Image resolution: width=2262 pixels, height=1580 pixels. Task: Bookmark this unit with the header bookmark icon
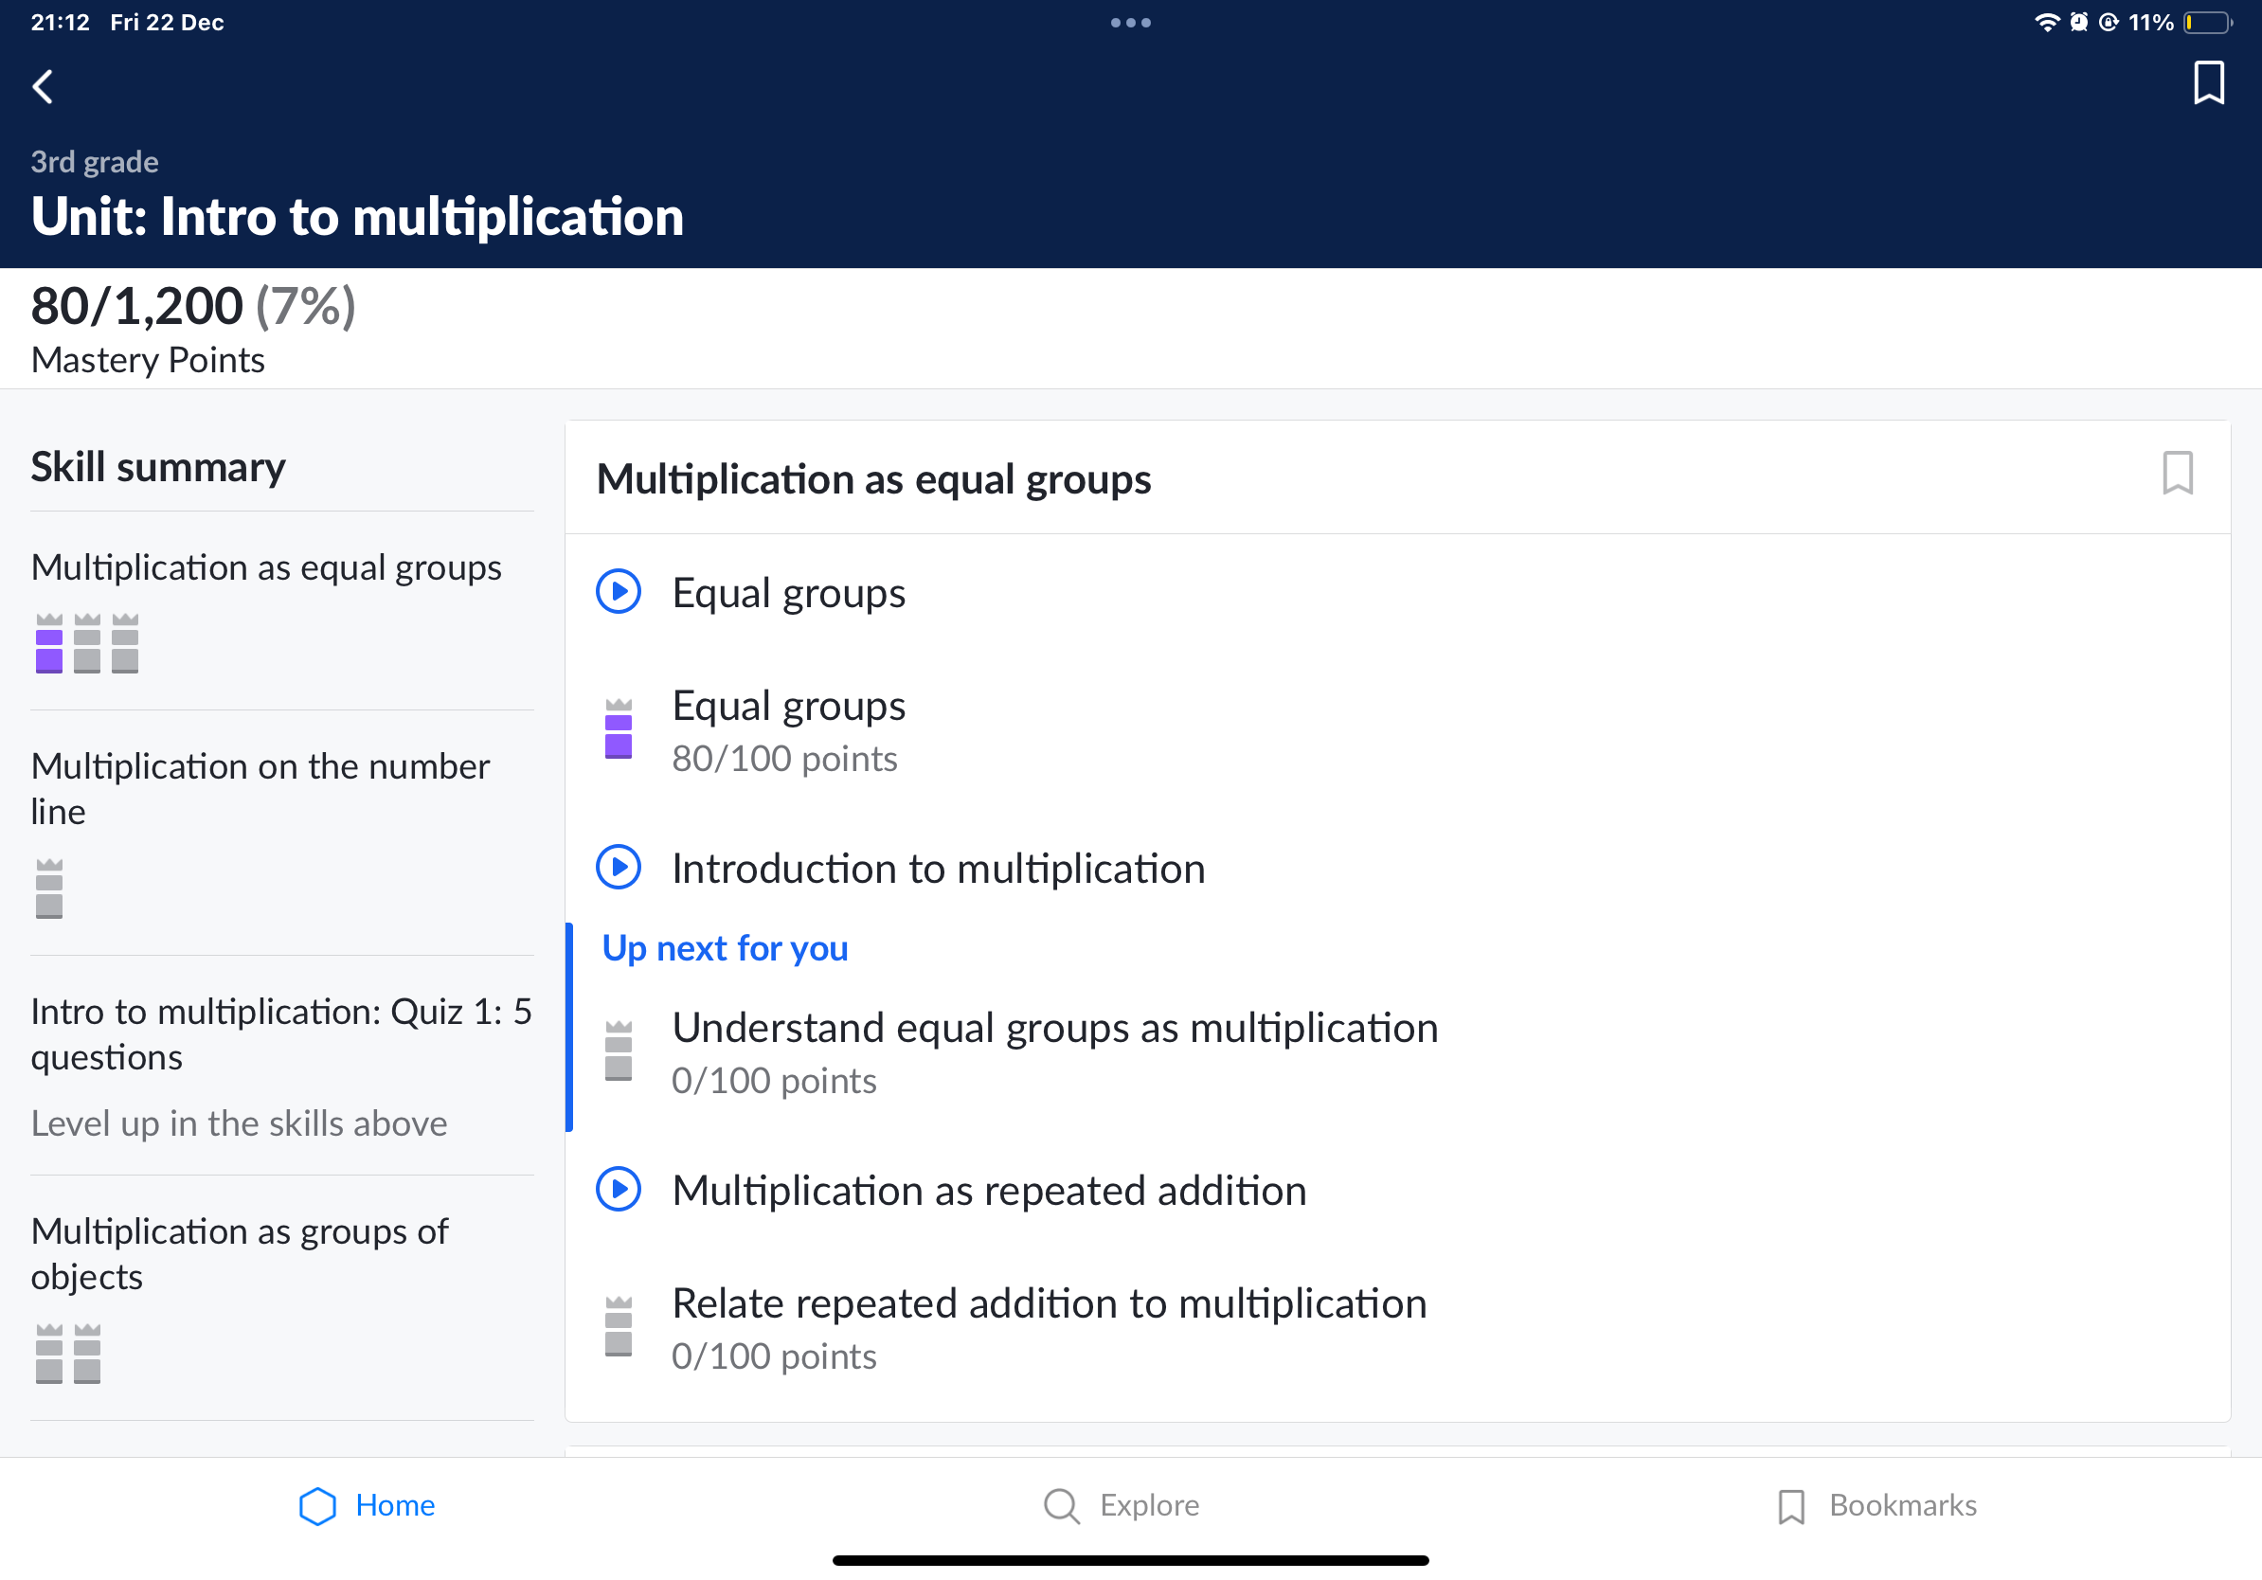(2208, 82)
